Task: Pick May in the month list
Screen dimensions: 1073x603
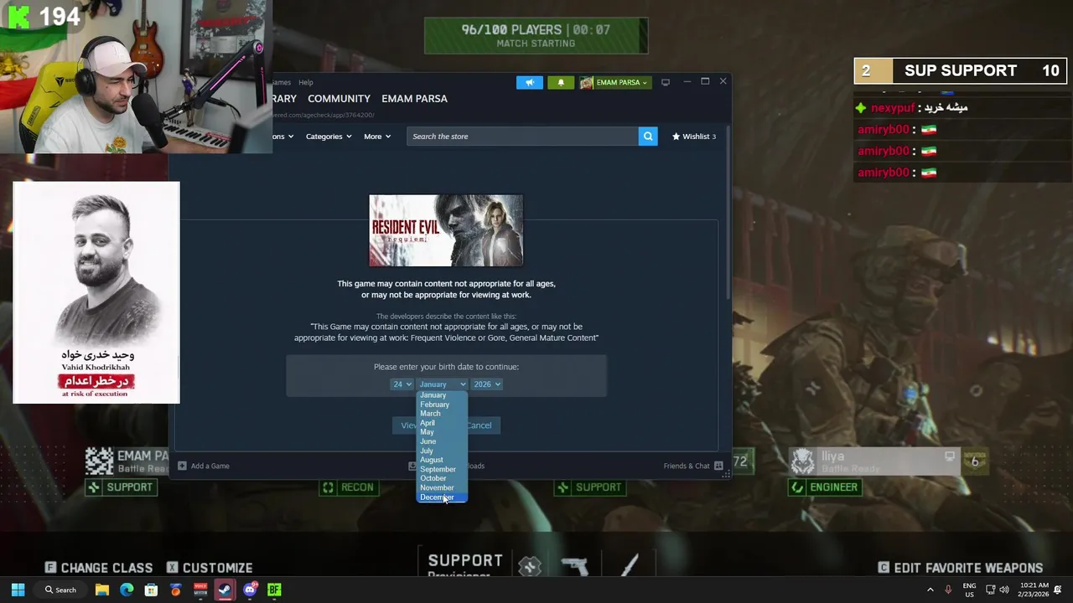Action: pyautogui.click(x=442, y=432)
